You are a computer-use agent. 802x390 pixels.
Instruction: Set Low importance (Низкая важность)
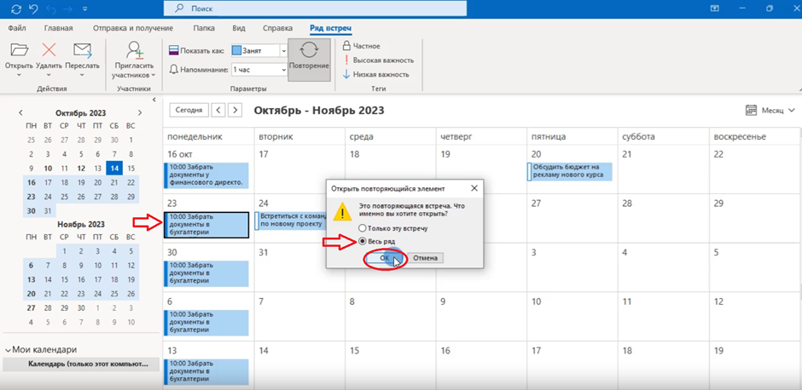point(347,74)
